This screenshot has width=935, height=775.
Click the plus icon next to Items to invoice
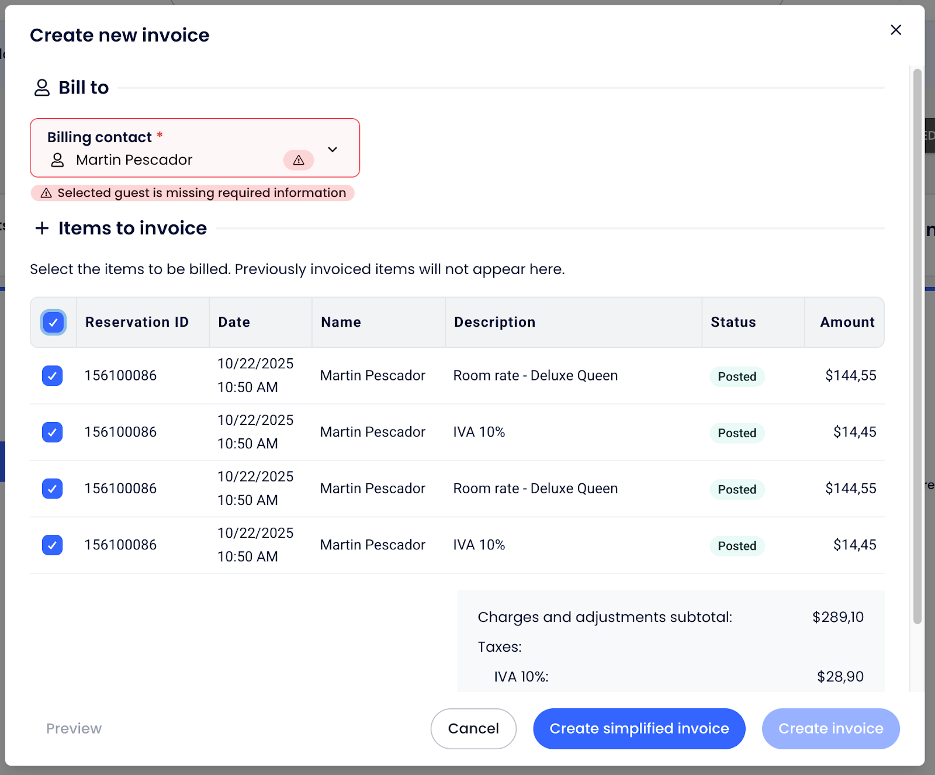coord(42,228)
